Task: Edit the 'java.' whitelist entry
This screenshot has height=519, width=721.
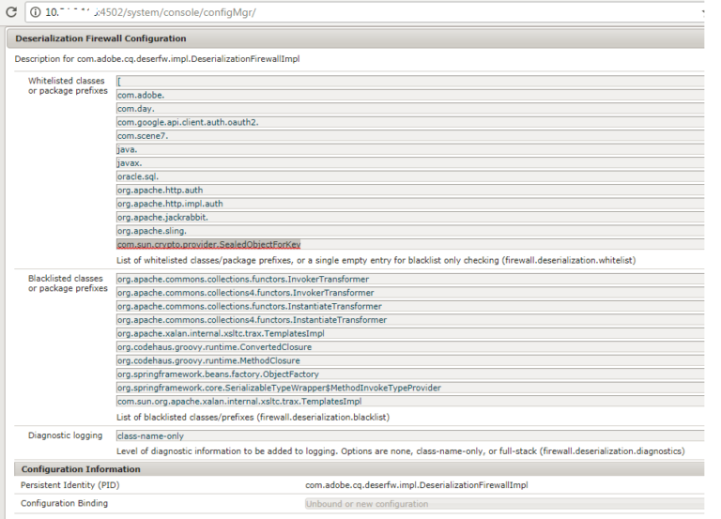Action: point(410,149)
